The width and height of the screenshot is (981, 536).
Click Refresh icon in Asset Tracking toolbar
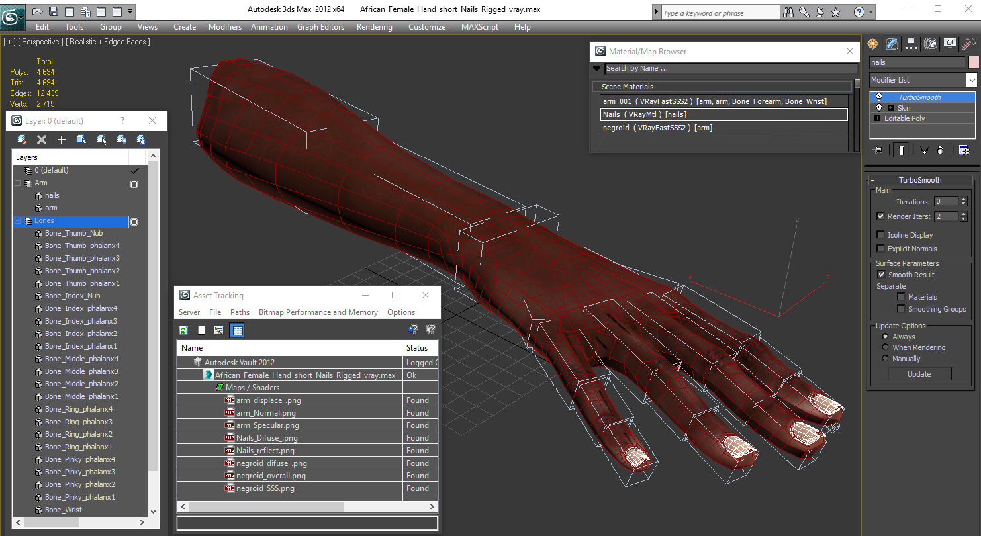(x=183, y=330)
